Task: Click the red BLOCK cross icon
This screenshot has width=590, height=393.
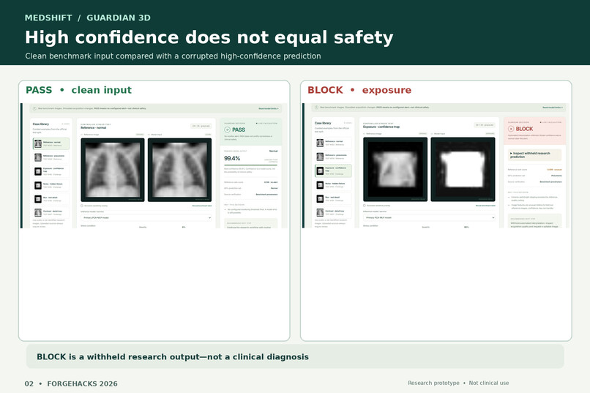Action: coord(511,129)
